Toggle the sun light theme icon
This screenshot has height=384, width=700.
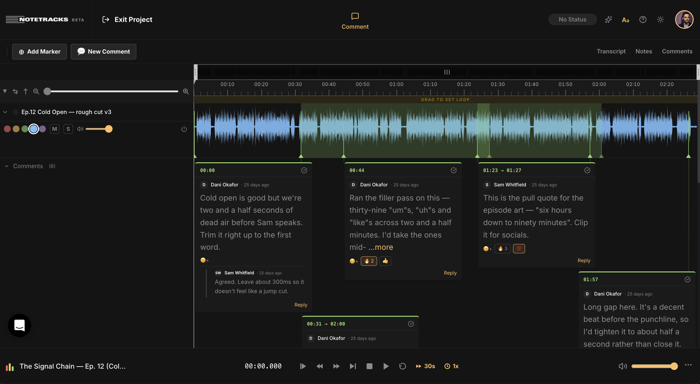[x=660, y=20]
